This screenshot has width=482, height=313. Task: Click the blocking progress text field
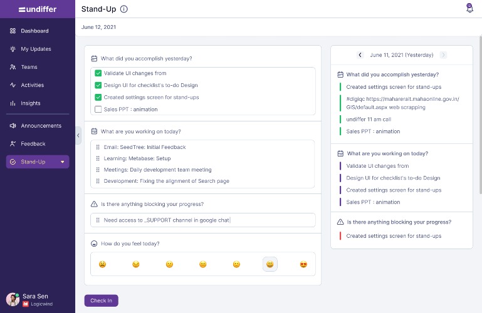(203, 220)
